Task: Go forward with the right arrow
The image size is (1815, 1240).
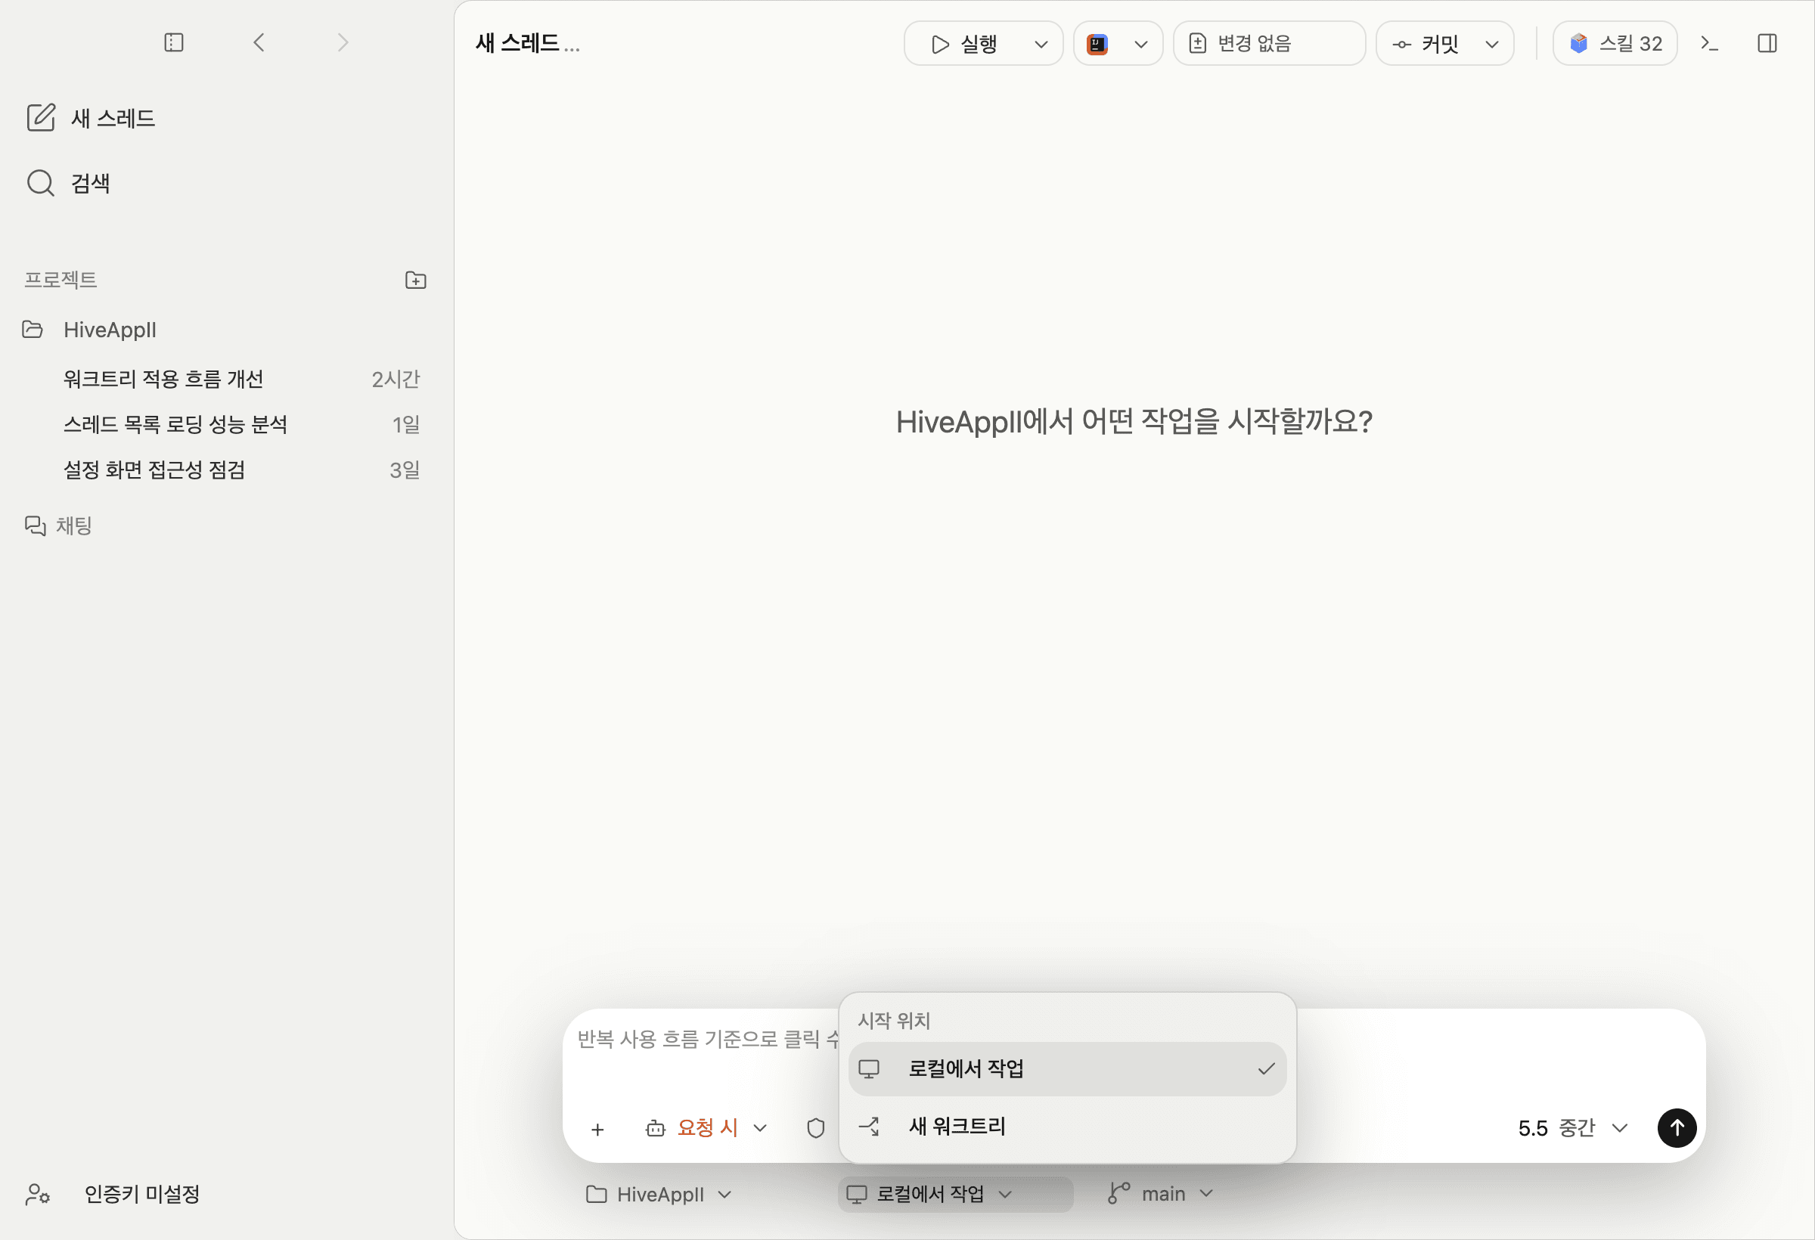Action: 342,42
